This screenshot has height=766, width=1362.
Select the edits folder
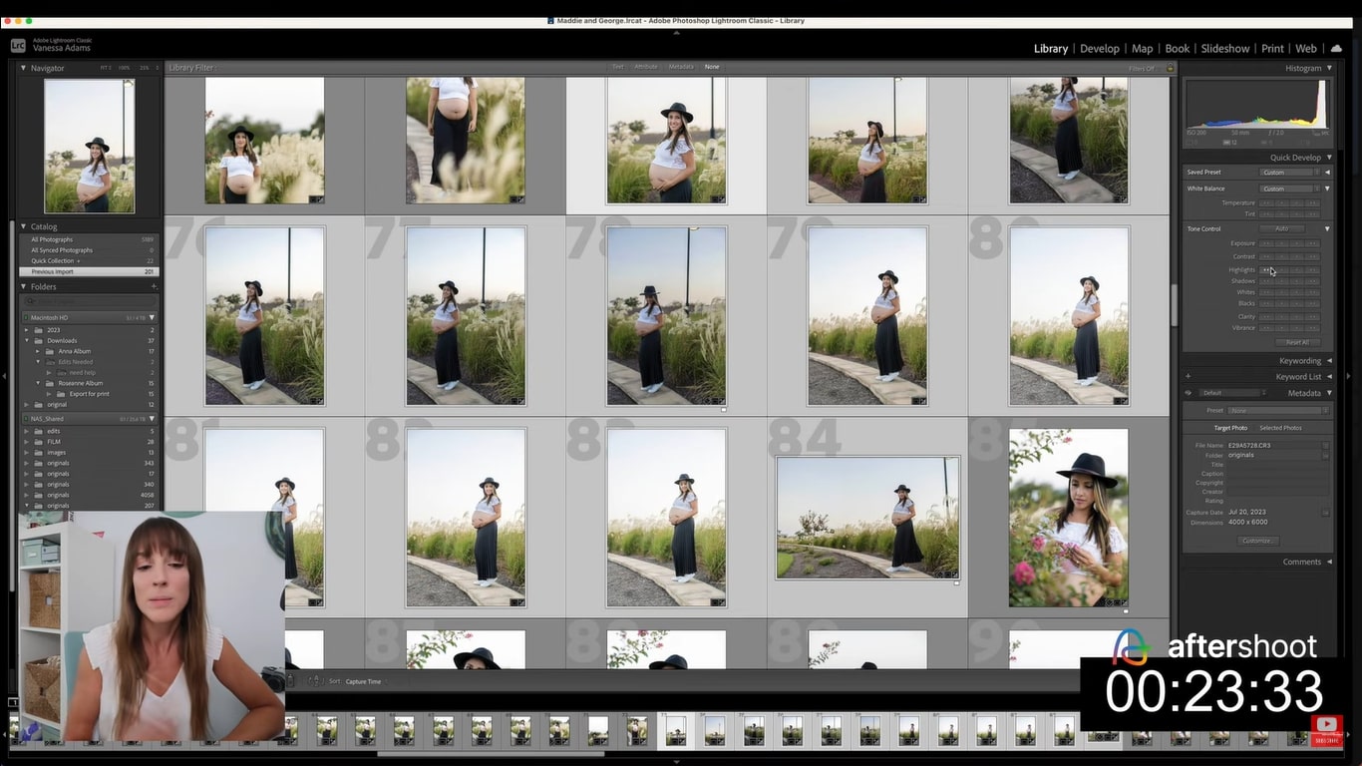pos(90,431)
